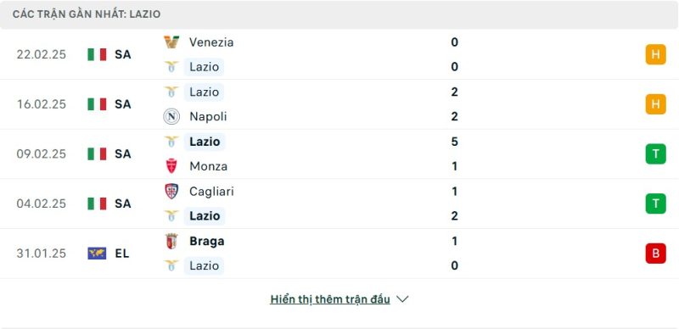Click the green T badge for Cagliari match
This screenshot has height=329, width=679.
pyautogui.click(x=655, y=204)
